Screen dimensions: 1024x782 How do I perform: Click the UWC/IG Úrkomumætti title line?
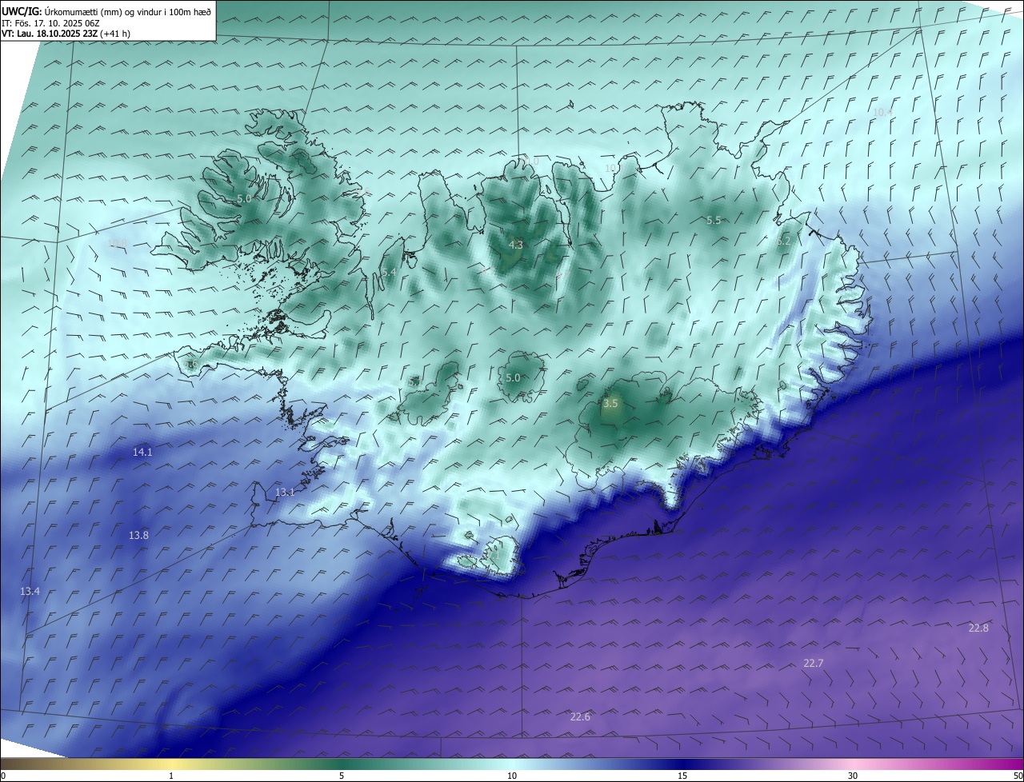click(x=106, y=11)
